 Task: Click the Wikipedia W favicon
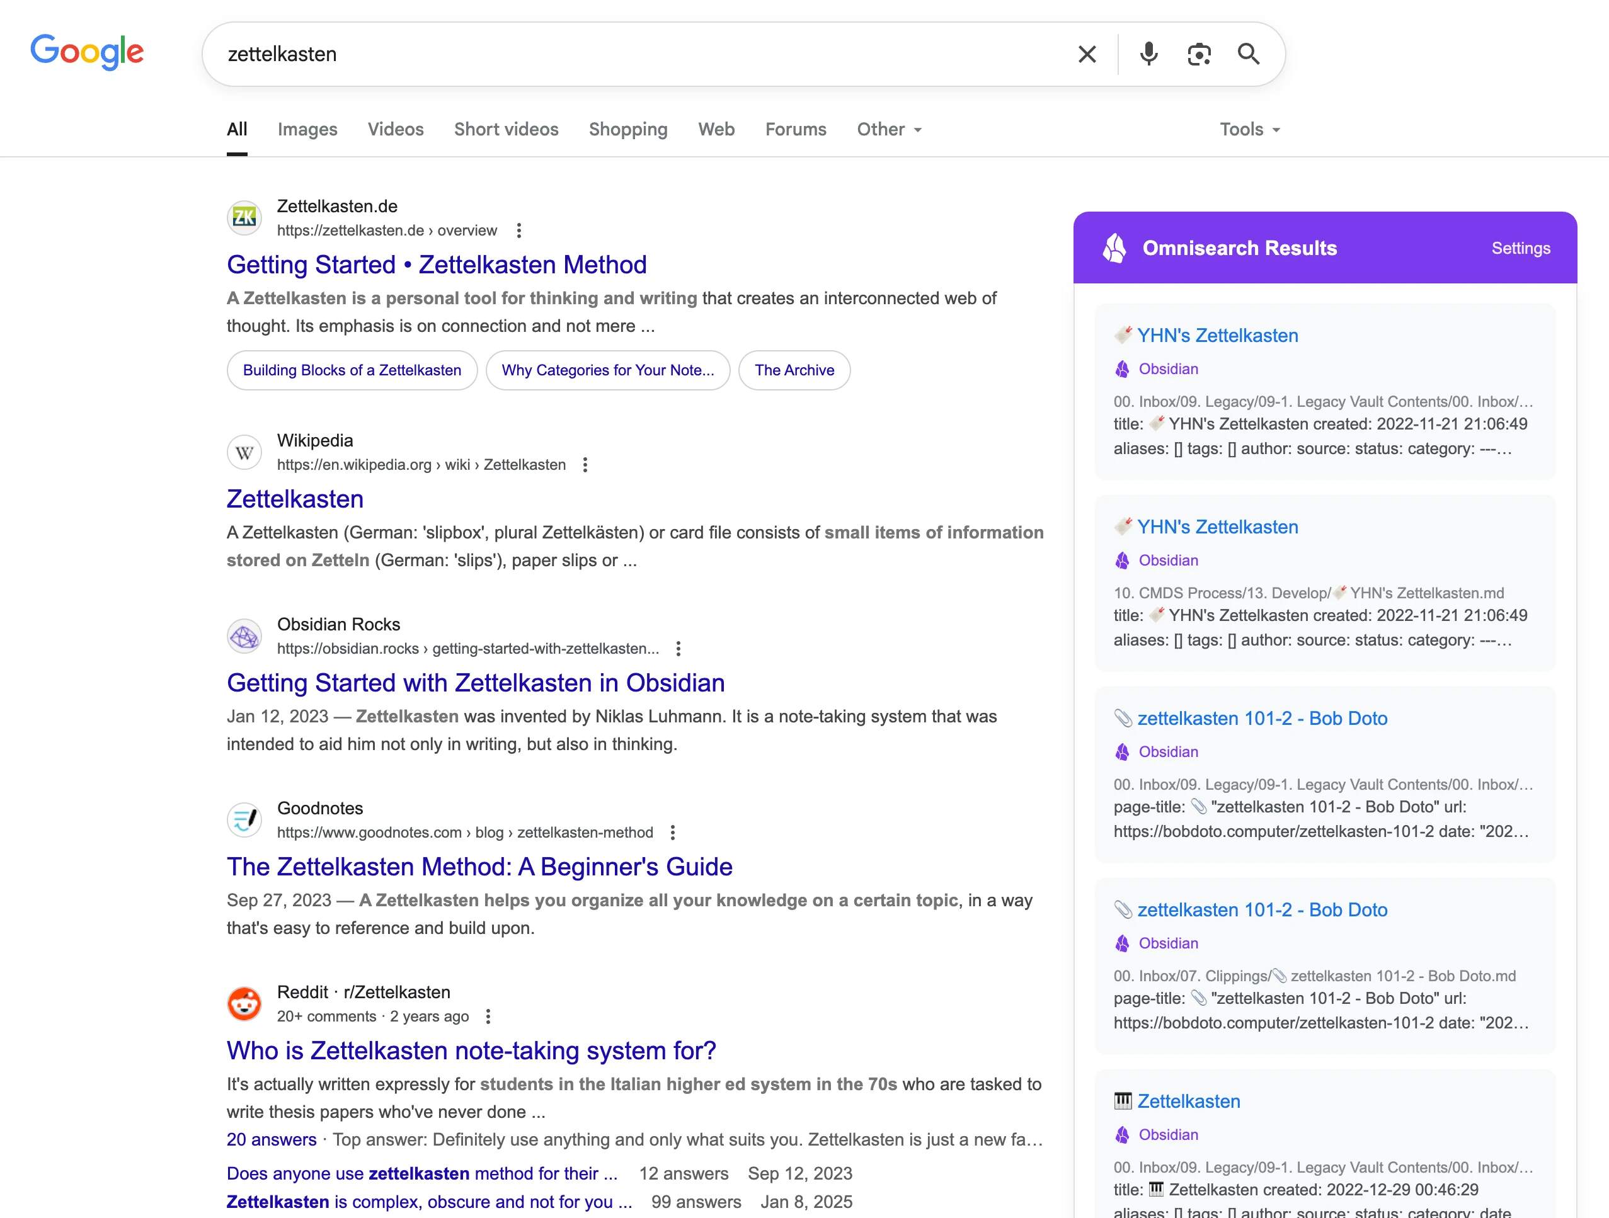point(244,452)
